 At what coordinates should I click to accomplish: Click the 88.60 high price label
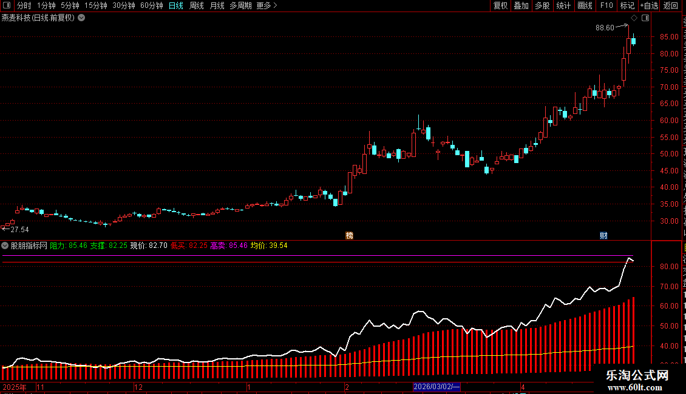tap(605, 28)
